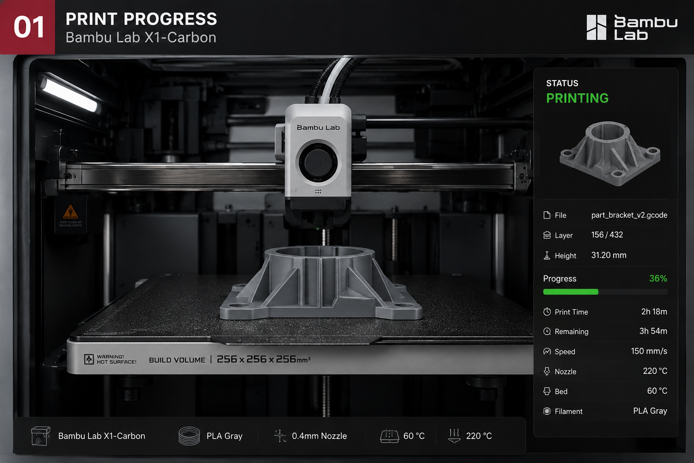Click the PLA Gray value in status panel
This screenshot has width=694, height=463.
pyautogui.click(x=650, y=411)
